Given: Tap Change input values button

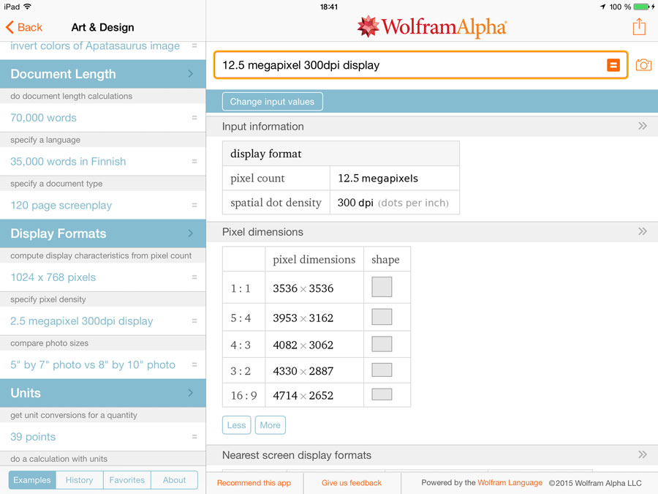Looking at the screenshot, I should pyautogui.click(x=273, y=102).
